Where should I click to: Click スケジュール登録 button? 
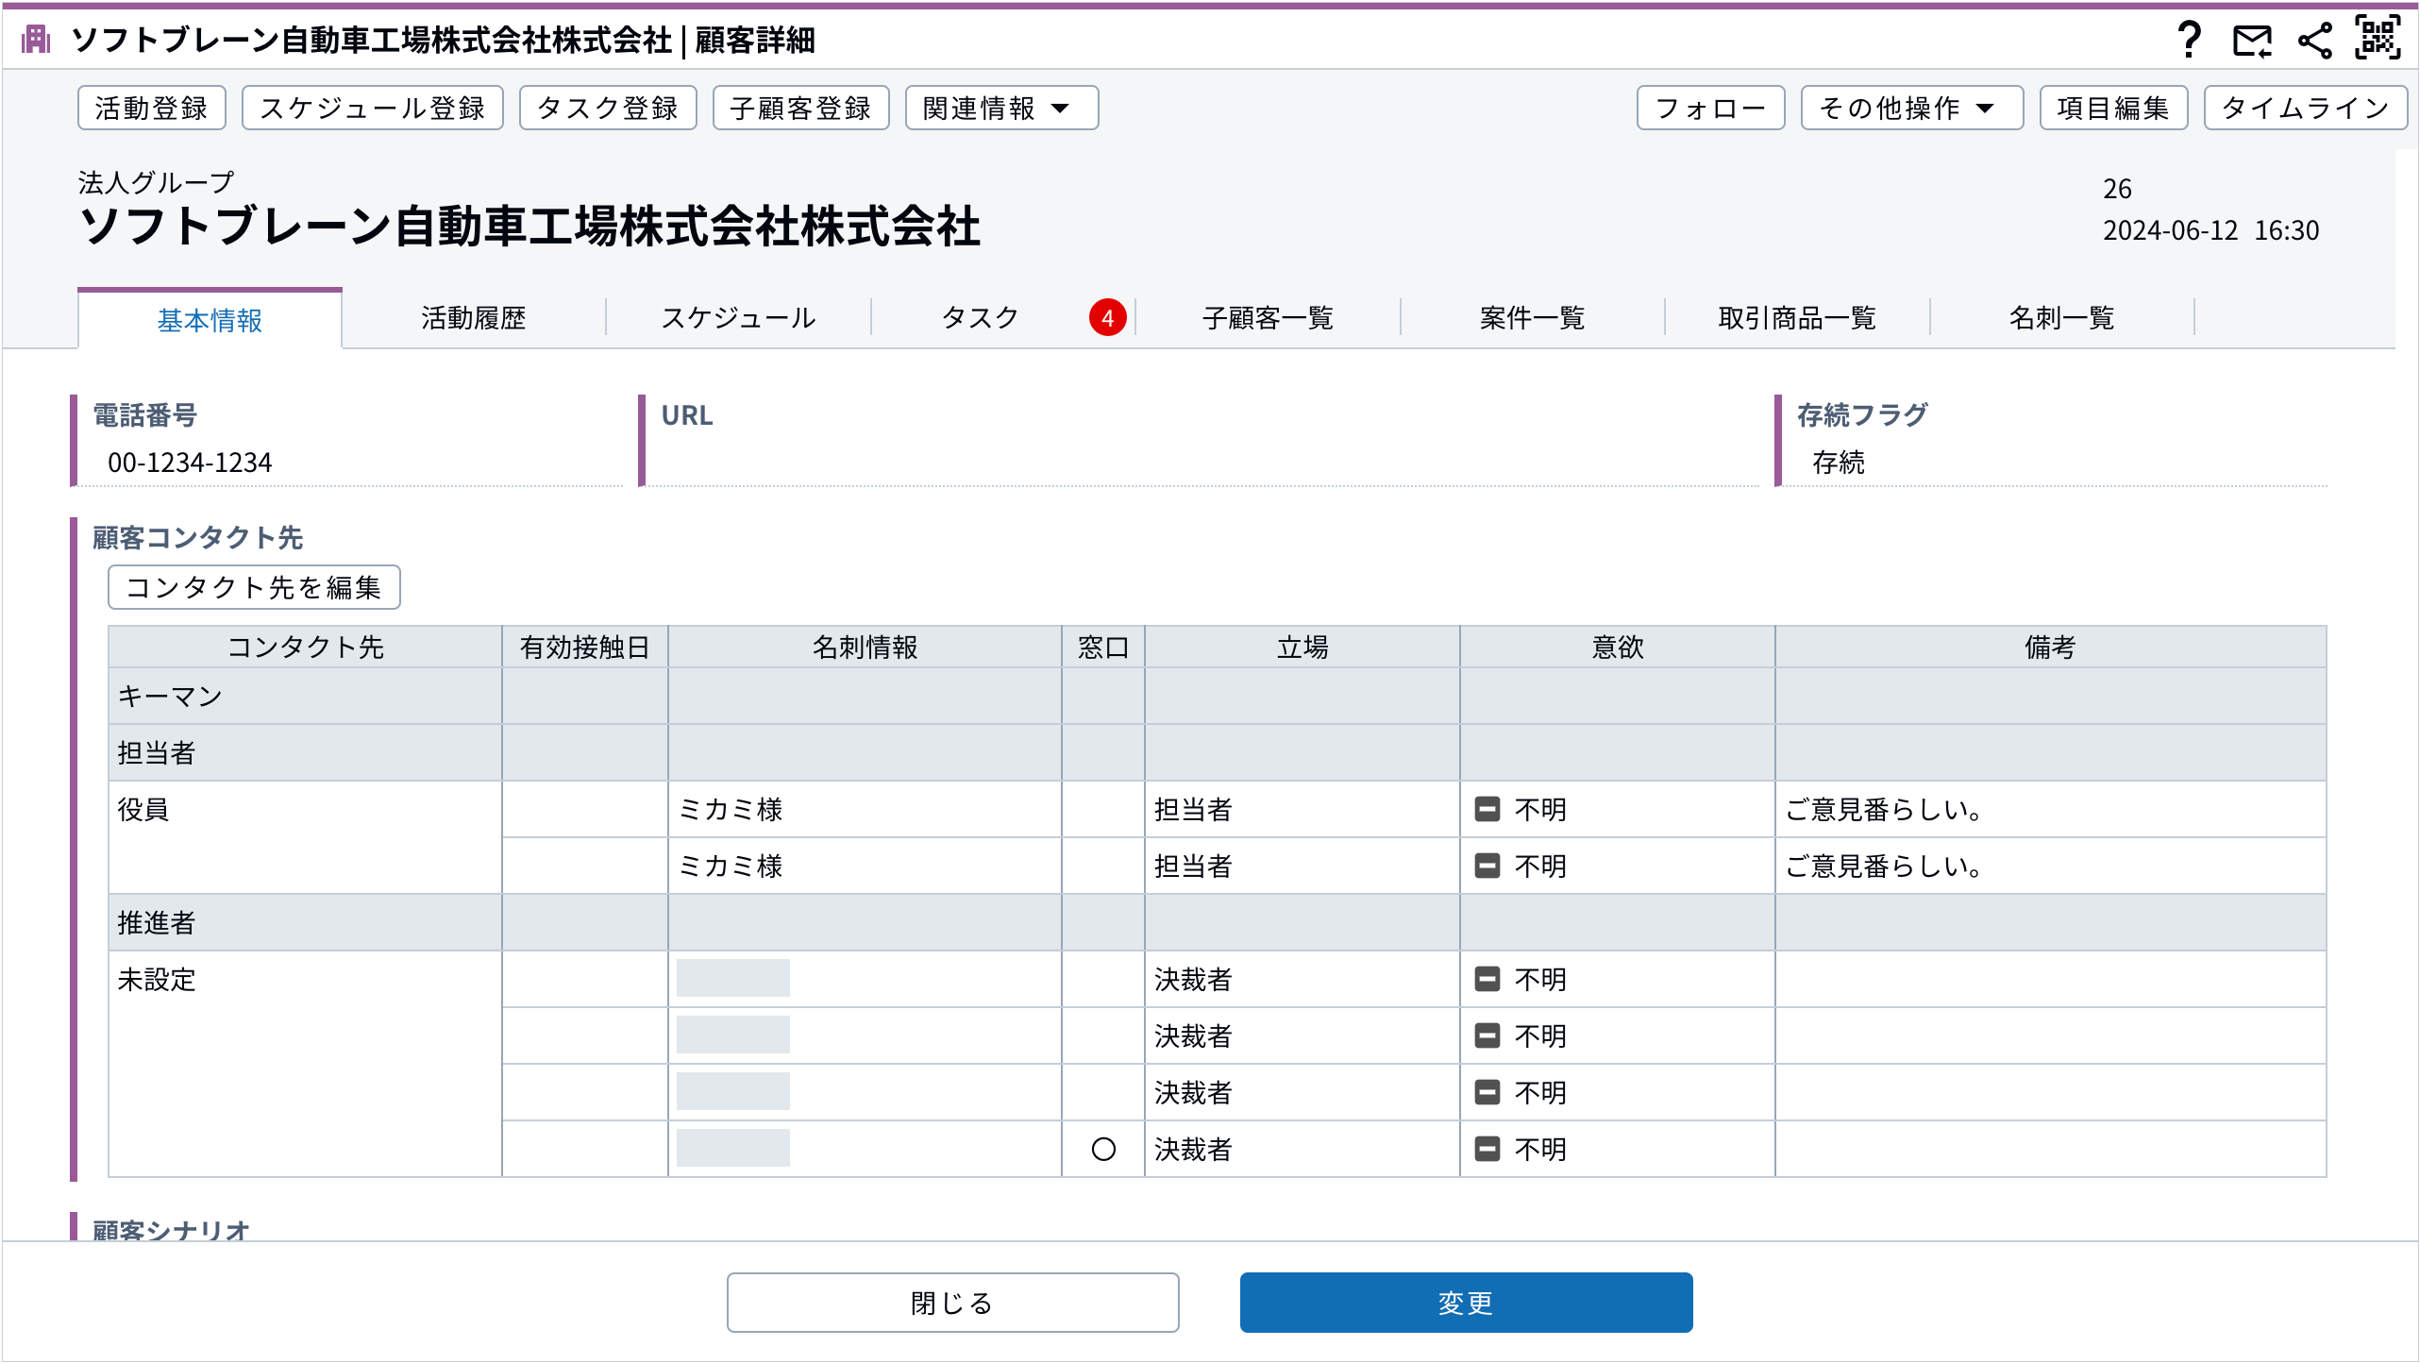373,108
